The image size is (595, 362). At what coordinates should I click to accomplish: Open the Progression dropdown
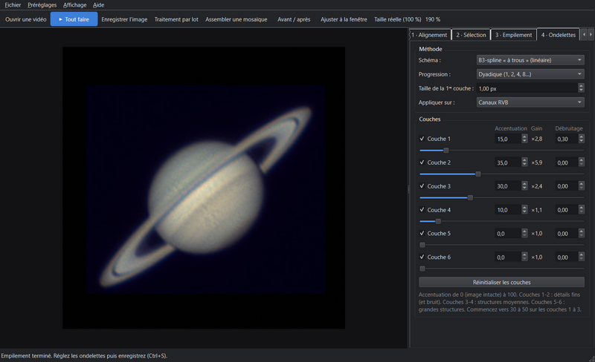pyautogui.click(x=530, y=74)
